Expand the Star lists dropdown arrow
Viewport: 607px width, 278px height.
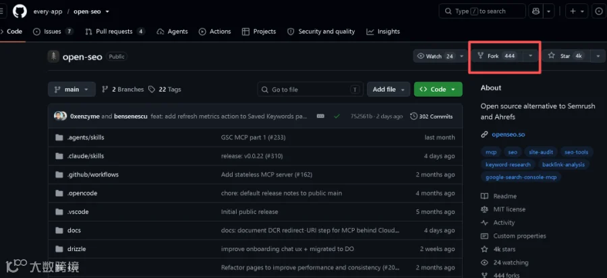[598, 56]
